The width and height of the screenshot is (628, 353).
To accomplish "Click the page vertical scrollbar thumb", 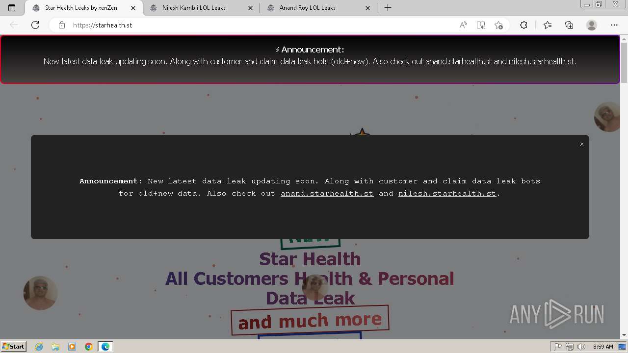I will click(624, 62).
